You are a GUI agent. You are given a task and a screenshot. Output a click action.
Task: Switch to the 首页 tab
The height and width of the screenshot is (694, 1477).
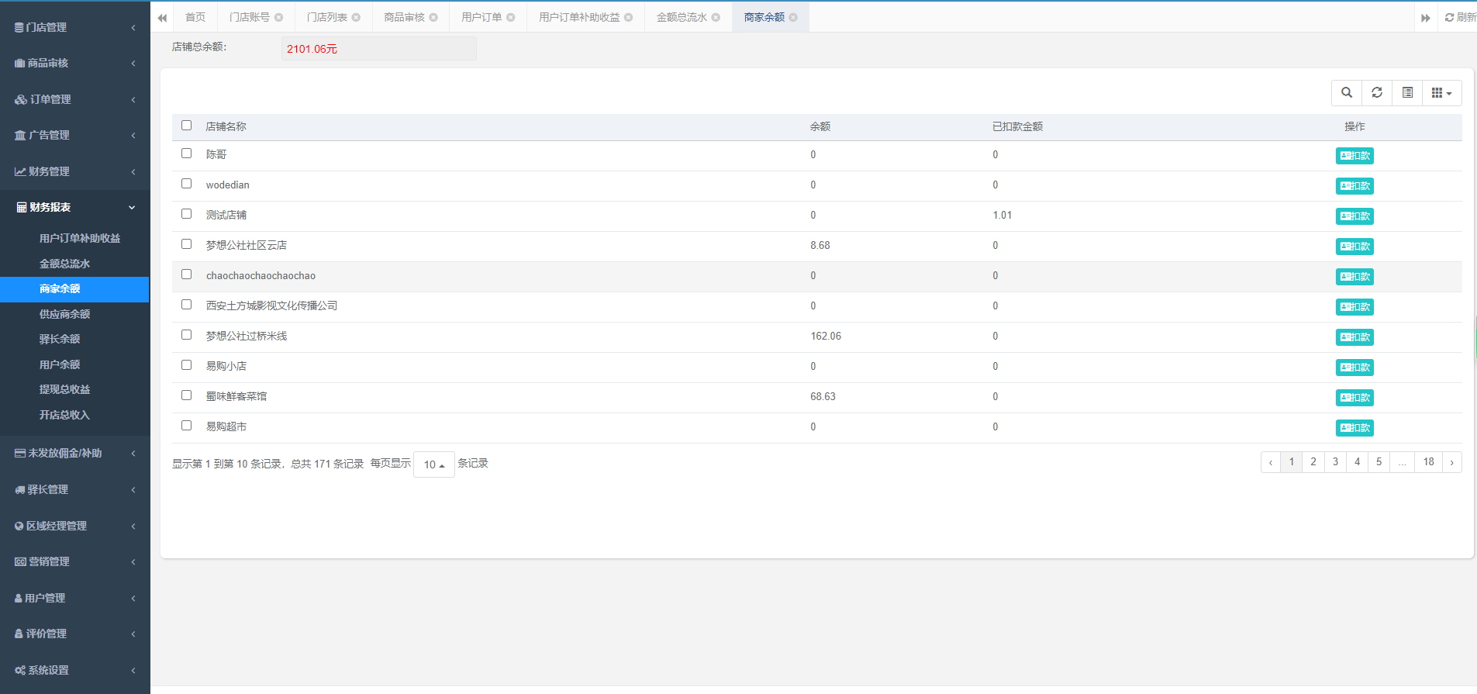click(195, 17)
